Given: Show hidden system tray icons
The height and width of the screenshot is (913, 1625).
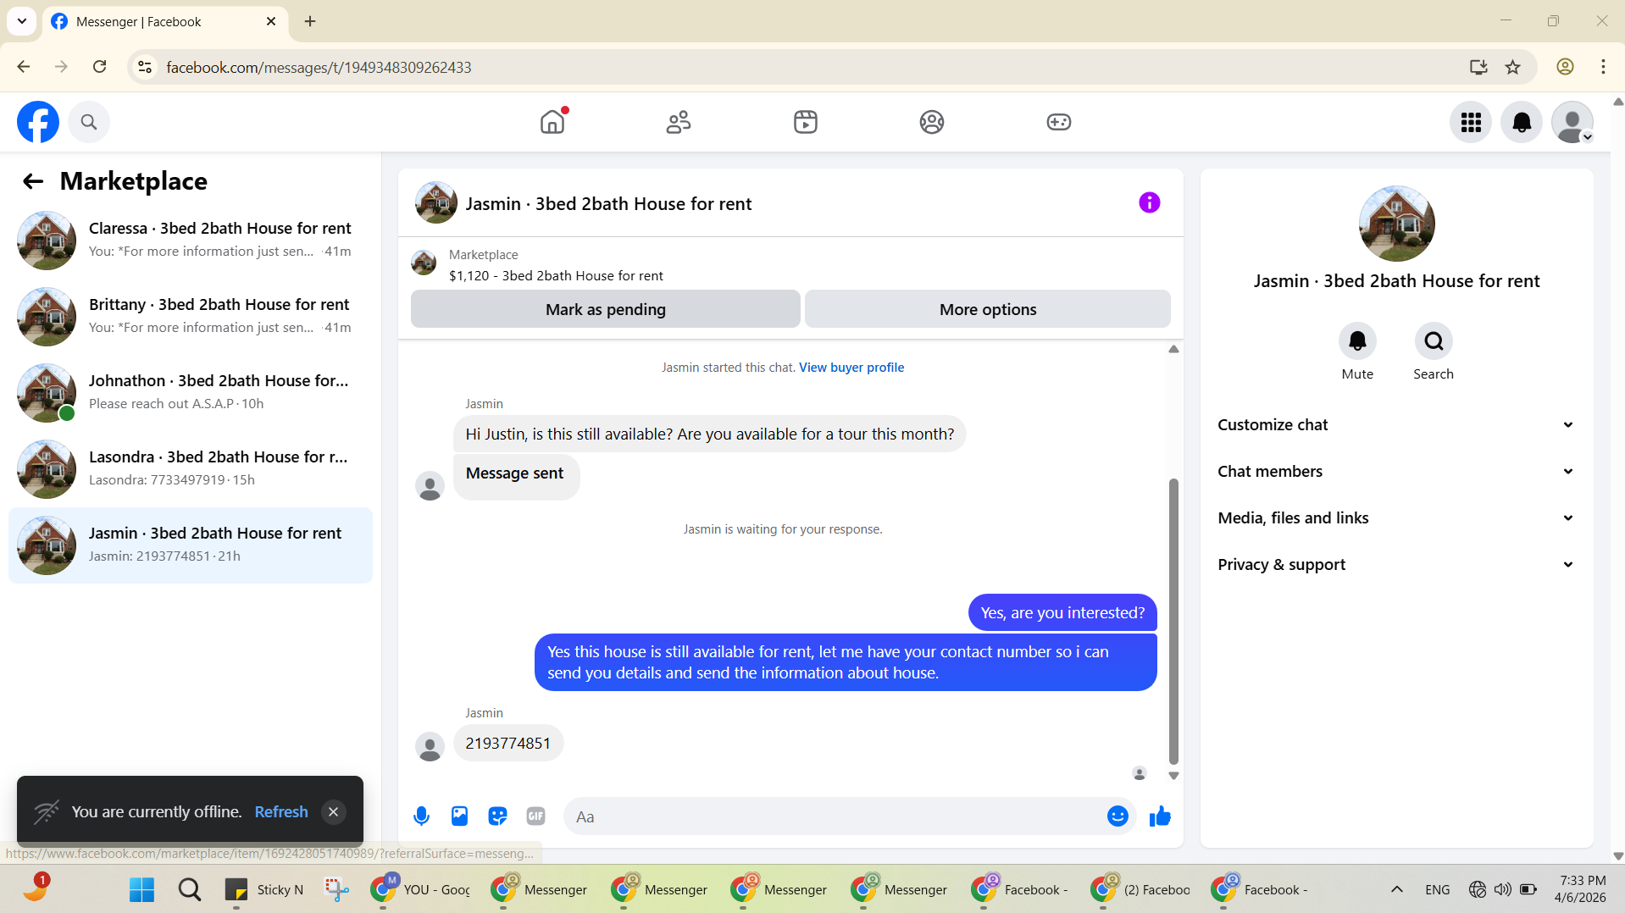Looking at the screenshot, I should [1397, 889].
